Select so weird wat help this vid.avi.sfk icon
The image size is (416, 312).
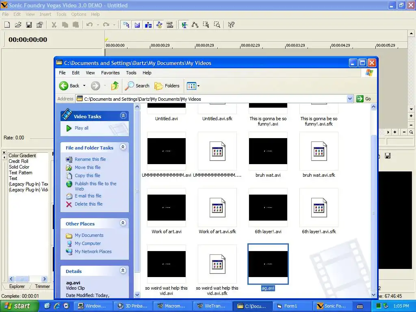pos(217,264)
